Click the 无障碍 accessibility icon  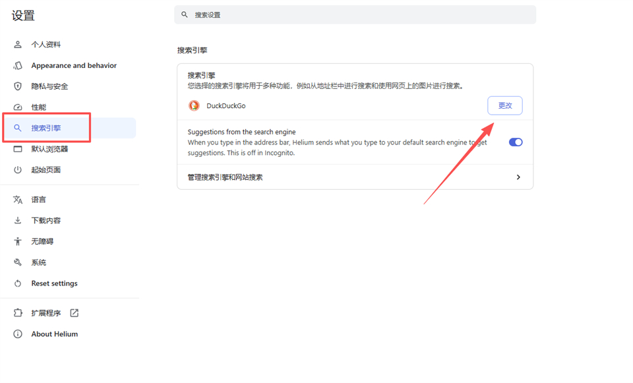coord(16,241)
